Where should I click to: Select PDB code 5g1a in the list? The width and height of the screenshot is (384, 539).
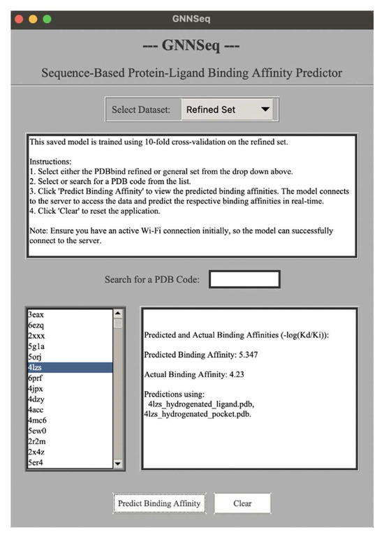click(x=70, y=346)
